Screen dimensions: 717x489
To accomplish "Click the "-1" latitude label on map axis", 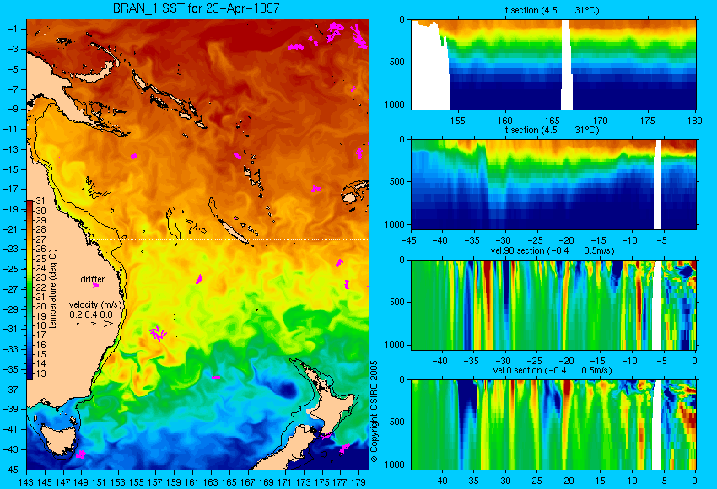I will point(13,29).
